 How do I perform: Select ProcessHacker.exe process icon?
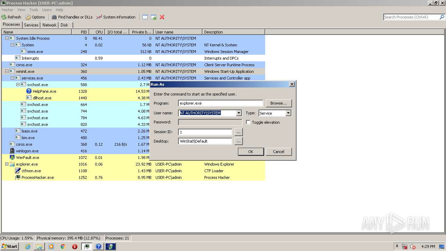18,177
